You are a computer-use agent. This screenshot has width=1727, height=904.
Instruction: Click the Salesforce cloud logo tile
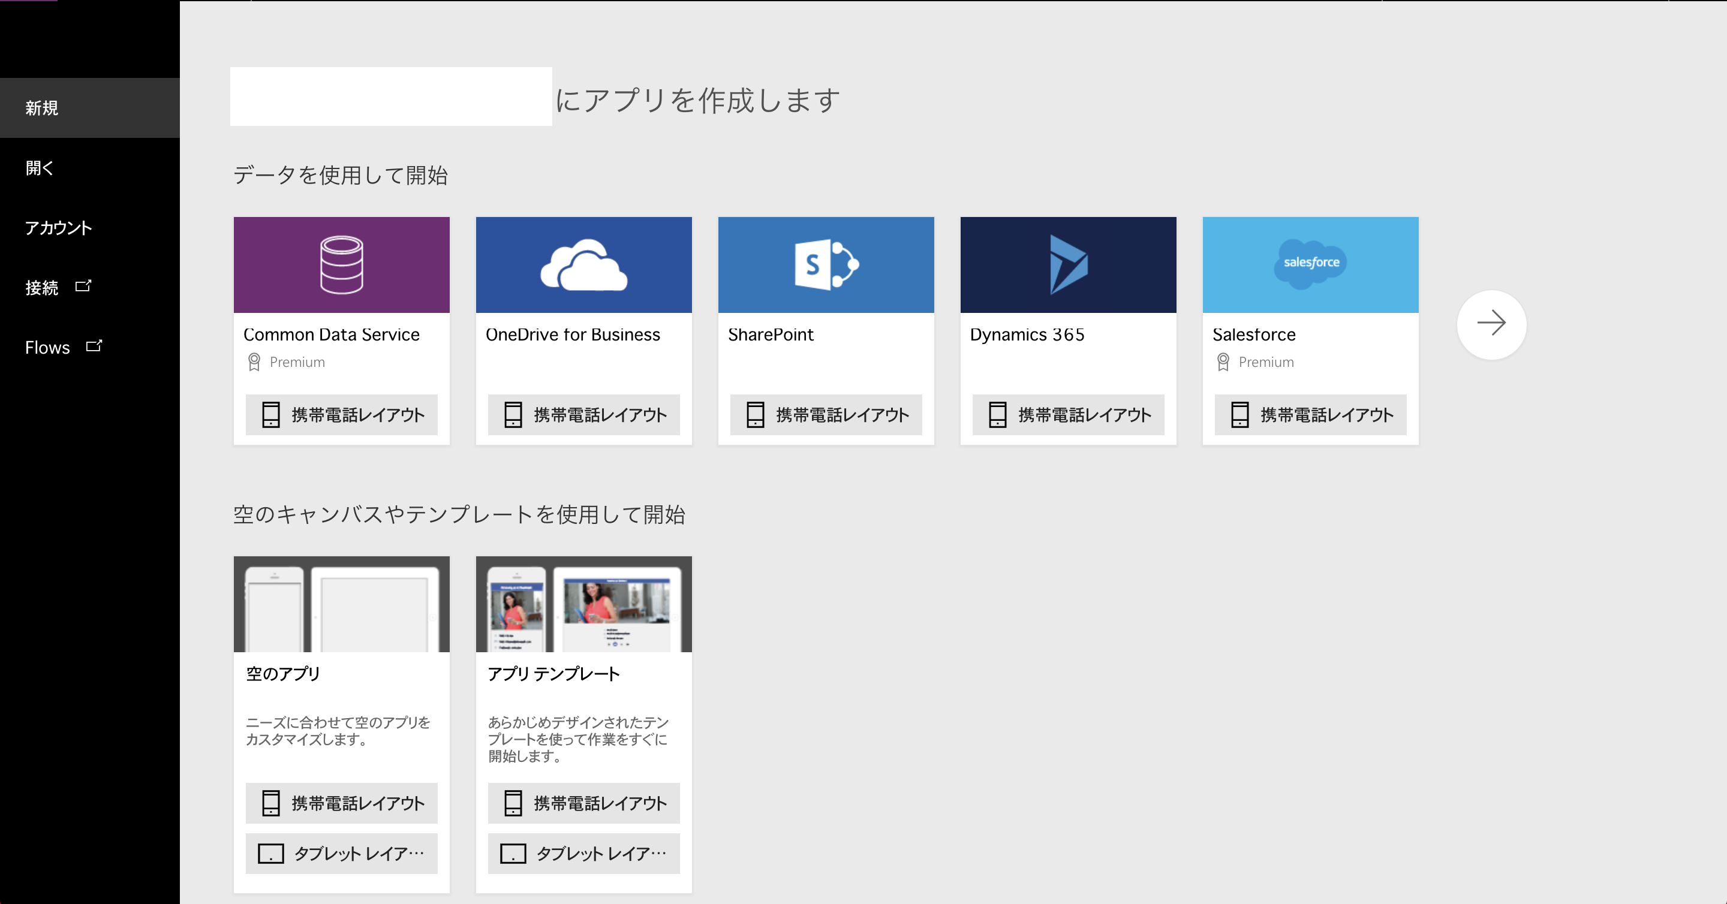[x=1310, y=265]
